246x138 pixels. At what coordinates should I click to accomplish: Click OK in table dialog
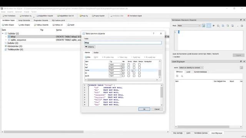tap(144, 109)
